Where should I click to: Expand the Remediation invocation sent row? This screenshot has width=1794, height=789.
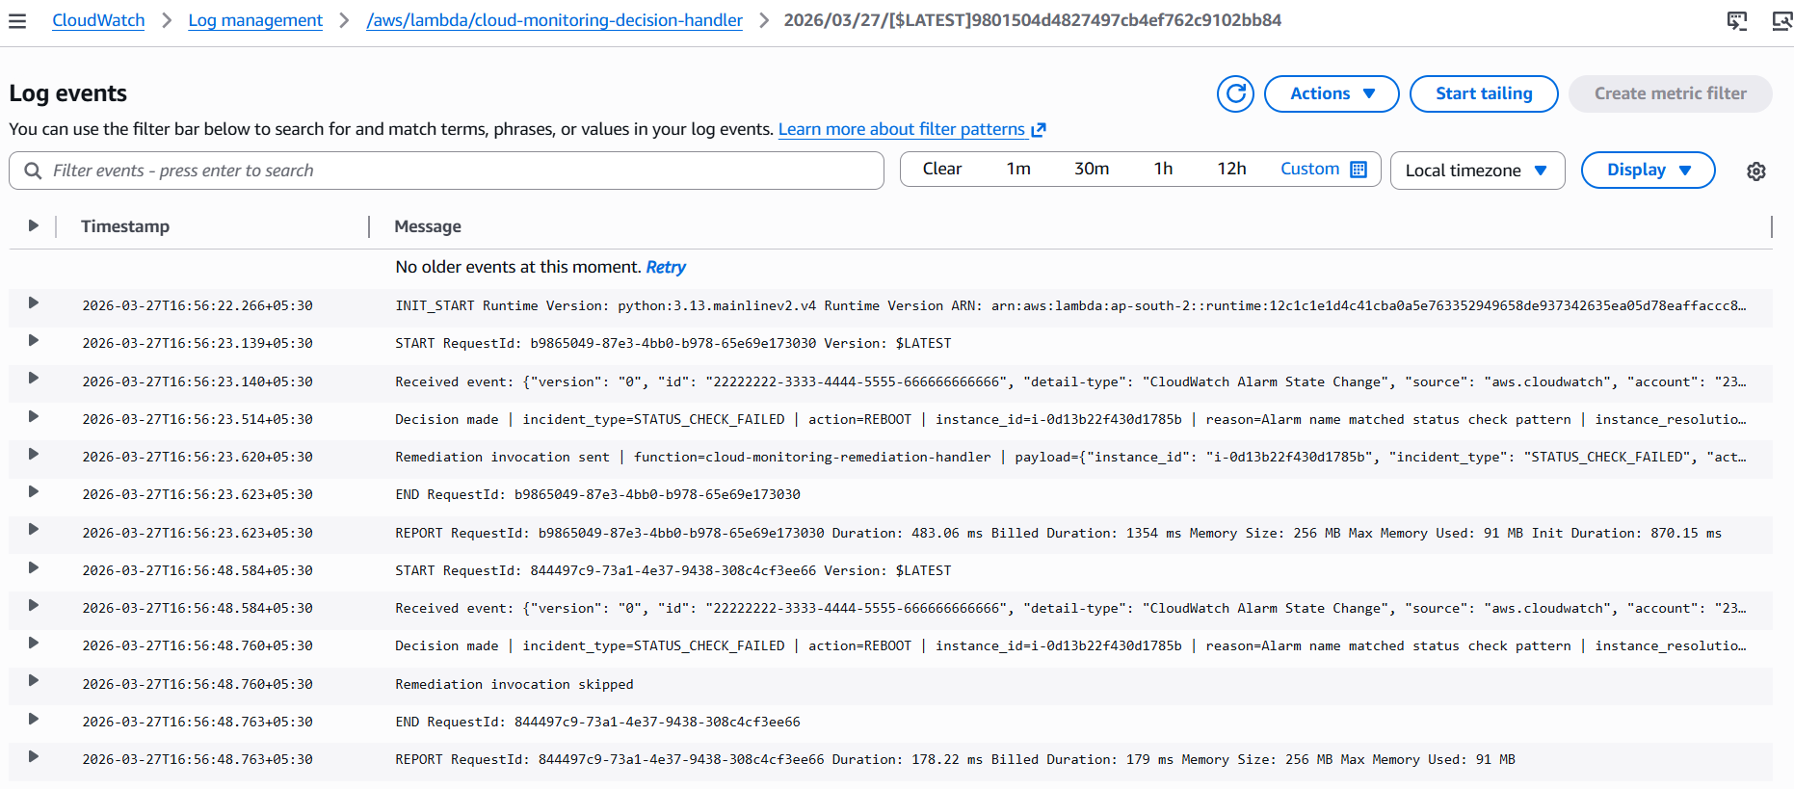coord(33,455)
